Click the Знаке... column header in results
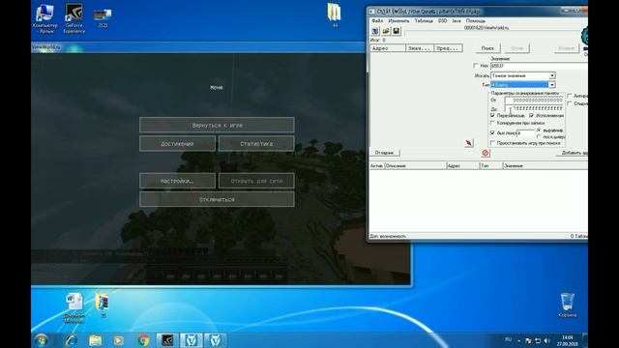This screenshot has height=348, width=619. (420, 48)
